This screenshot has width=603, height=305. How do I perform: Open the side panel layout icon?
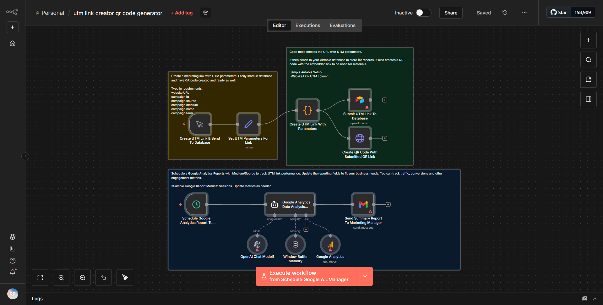point(589,99)
